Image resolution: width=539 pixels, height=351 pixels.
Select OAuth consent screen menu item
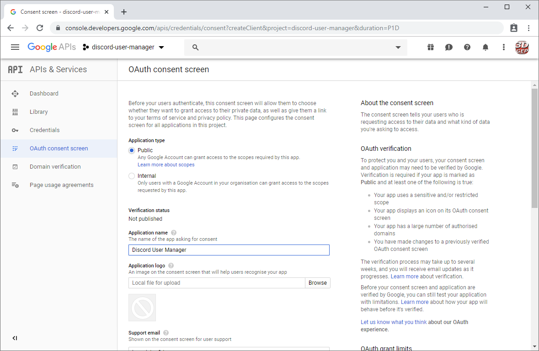click(59, 149)
